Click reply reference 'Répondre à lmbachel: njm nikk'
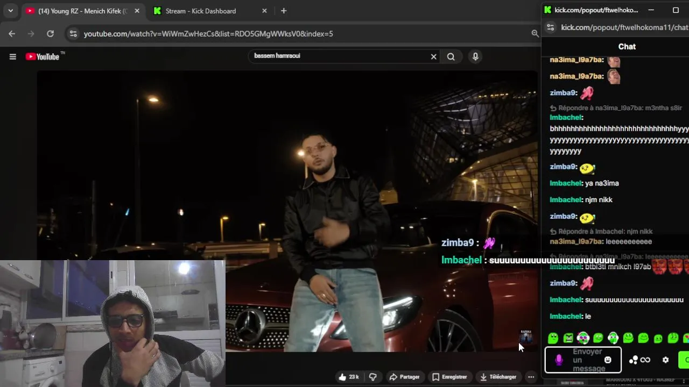The height and width of the screenshot is (387, 689). [601, 232]
